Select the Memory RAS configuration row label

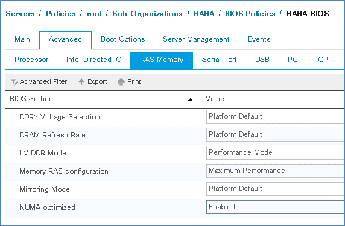click(64, 171)
